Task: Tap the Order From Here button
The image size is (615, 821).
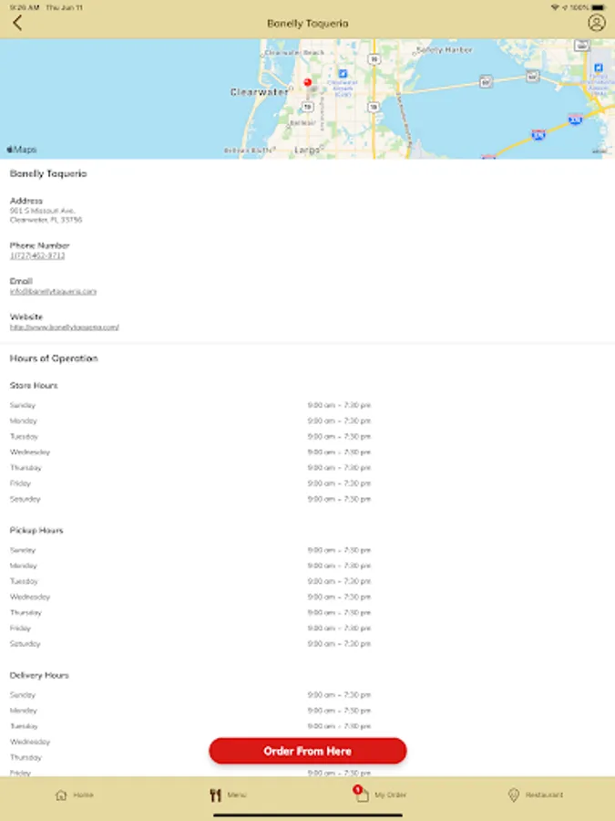Action: coord(308,751)
